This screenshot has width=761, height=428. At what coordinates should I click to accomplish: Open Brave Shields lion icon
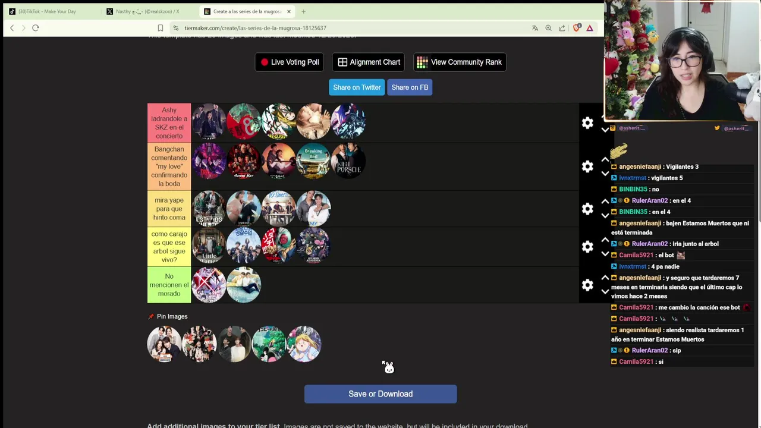click(x=576, y=28)
